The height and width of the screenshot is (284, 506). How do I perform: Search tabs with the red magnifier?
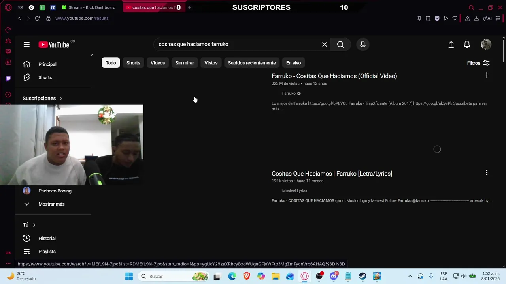(471, 7)
